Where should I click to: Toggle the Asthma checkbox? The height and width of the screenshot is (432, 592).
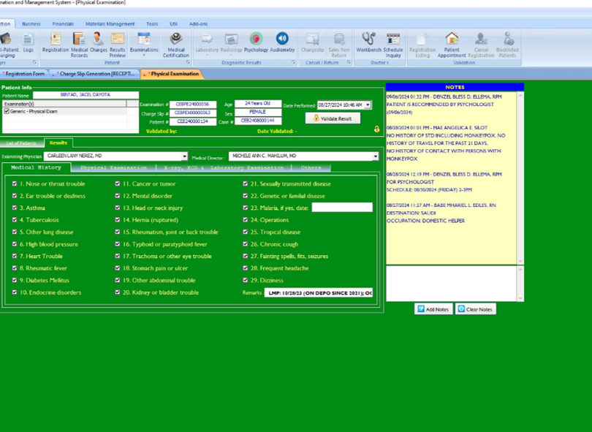[x=15, y=208]
